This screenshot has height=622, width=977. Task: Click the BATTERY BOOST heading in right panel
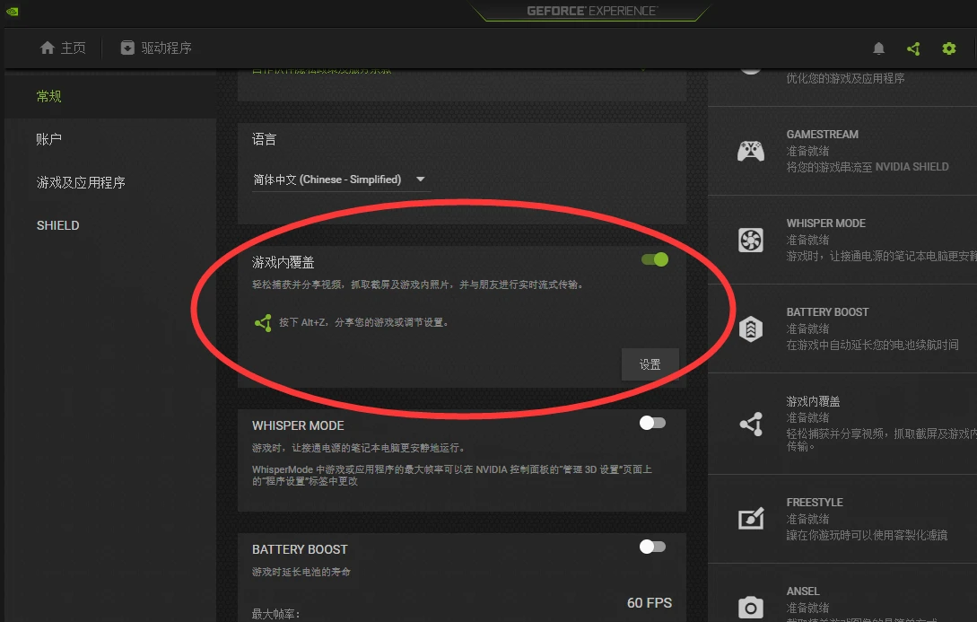coord(827,312)
